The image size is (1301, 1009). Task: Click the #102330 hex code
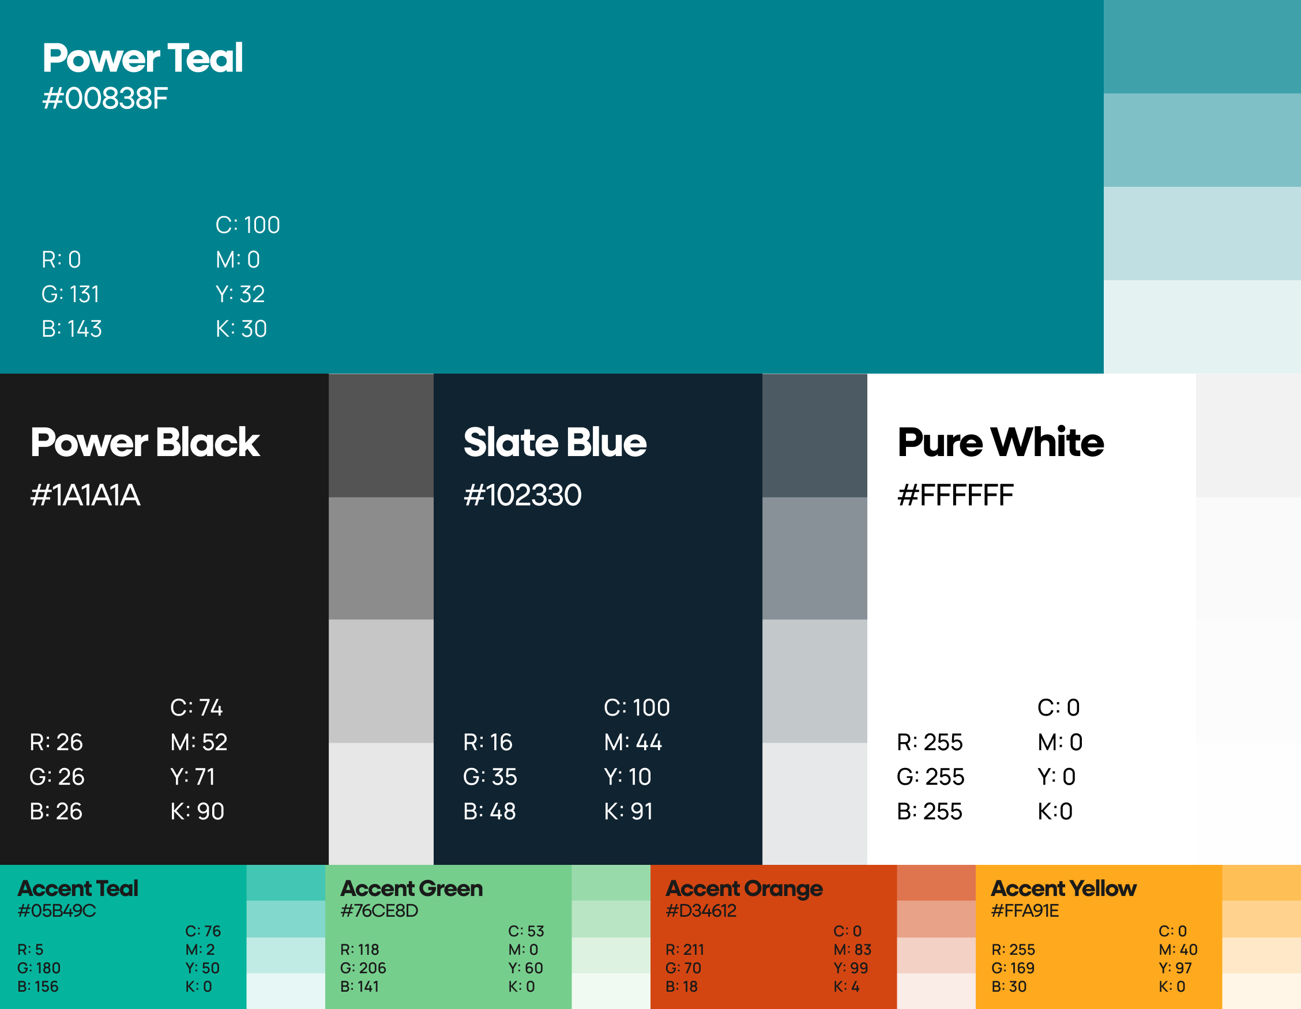pyautogui.click(x=522, y=496)
